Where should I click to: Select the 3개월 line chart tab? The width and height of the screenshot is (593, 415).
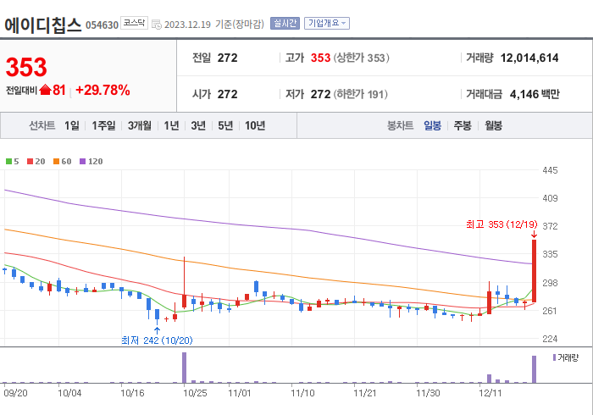(140, 125)
